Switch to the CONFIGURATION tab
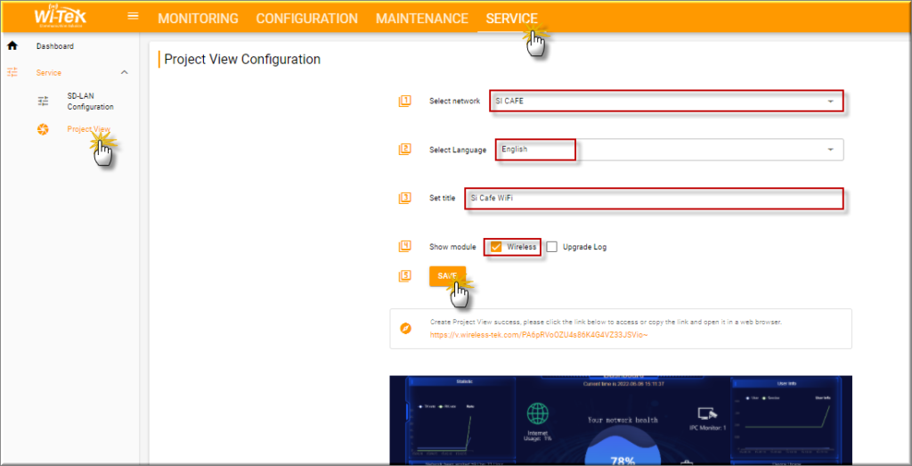The width and height of the screenshot is (912, 466). point(306,18)
